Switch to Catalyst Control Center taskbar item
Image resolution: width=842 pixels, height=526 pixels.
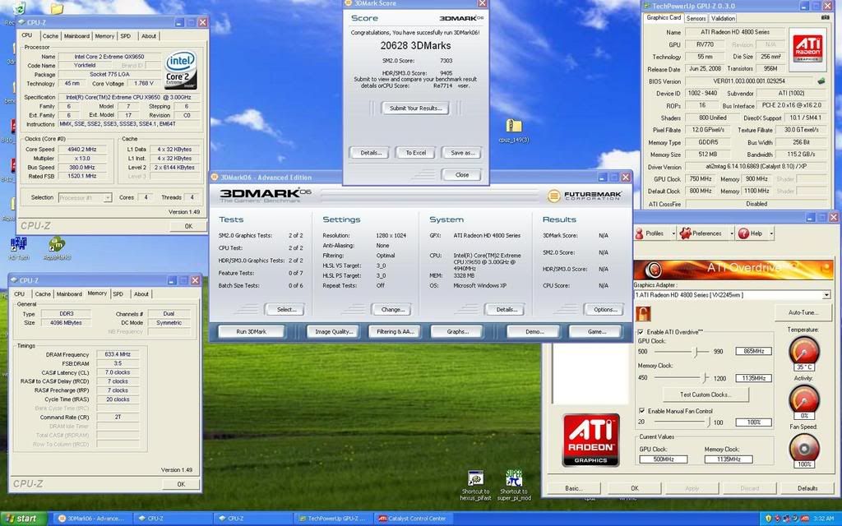point(414,519)
